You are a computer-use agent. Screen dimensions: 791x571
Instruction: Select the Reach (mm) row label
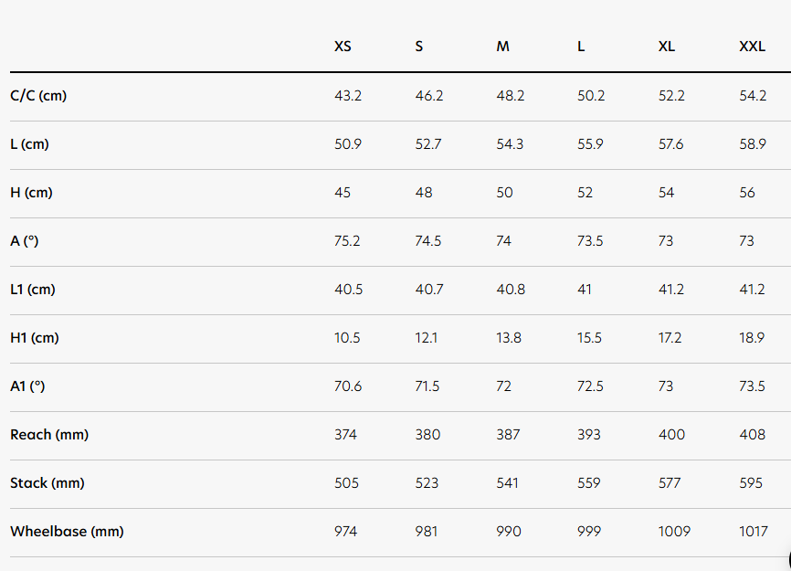coord(49,435)
